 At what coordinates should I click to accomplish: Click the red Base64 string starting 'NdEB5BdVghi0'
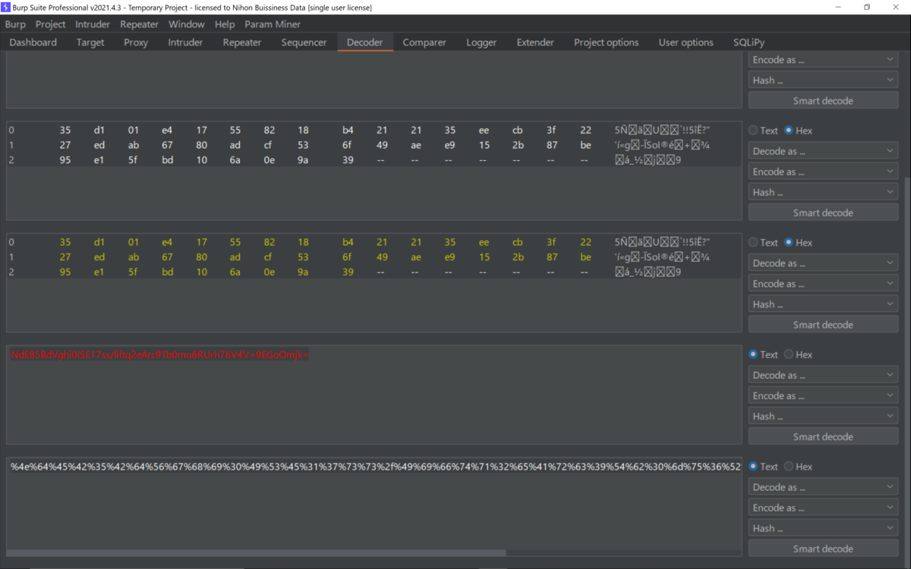tap(160, 355)
